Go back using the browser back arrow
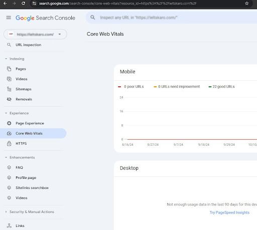The width and height of the screenshot is (257, 230). tap(5, 4)
